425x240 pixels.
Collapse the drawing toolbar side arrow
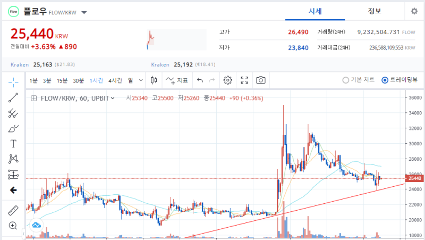23,234
